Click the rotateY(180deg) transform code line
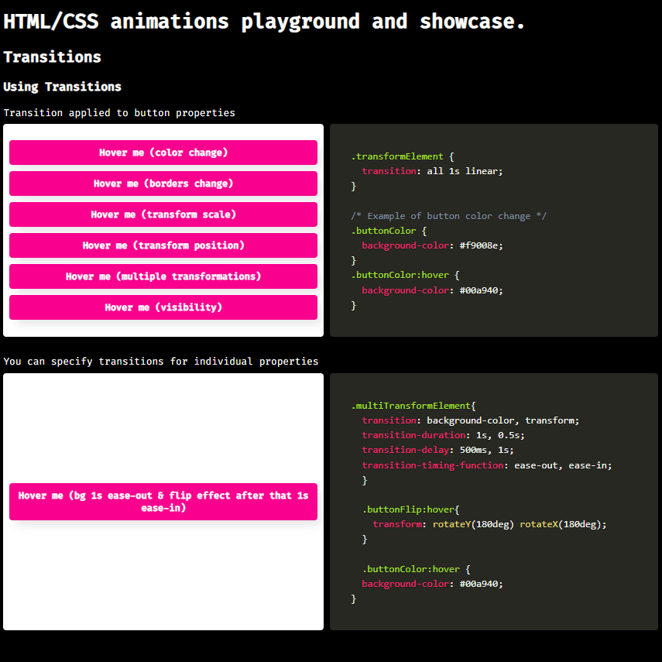 coord(489,524)
